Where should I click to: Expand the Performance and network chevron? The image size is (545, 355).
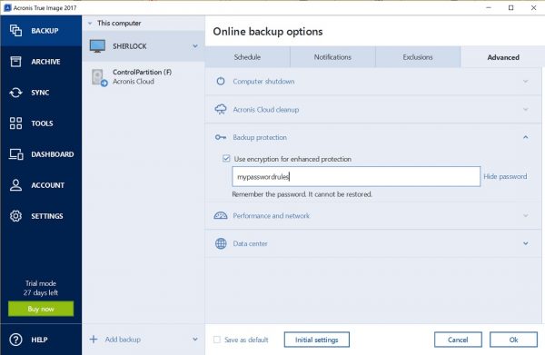click(x=526, y=216)
